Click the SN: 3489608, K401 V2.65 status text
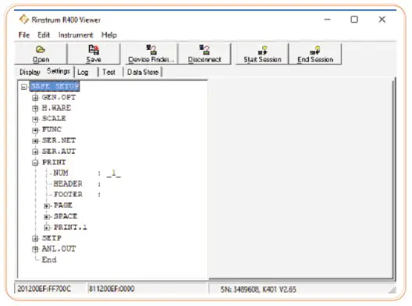Viewport: 412px width, 306px height. click(258, 290)
